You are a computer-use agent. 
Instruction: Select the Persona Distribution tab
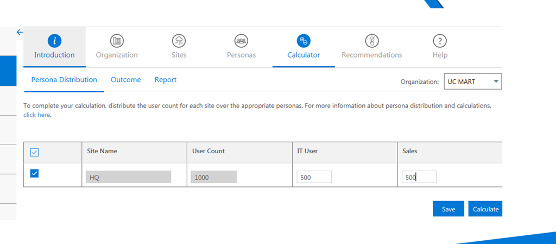click(64, 80)
